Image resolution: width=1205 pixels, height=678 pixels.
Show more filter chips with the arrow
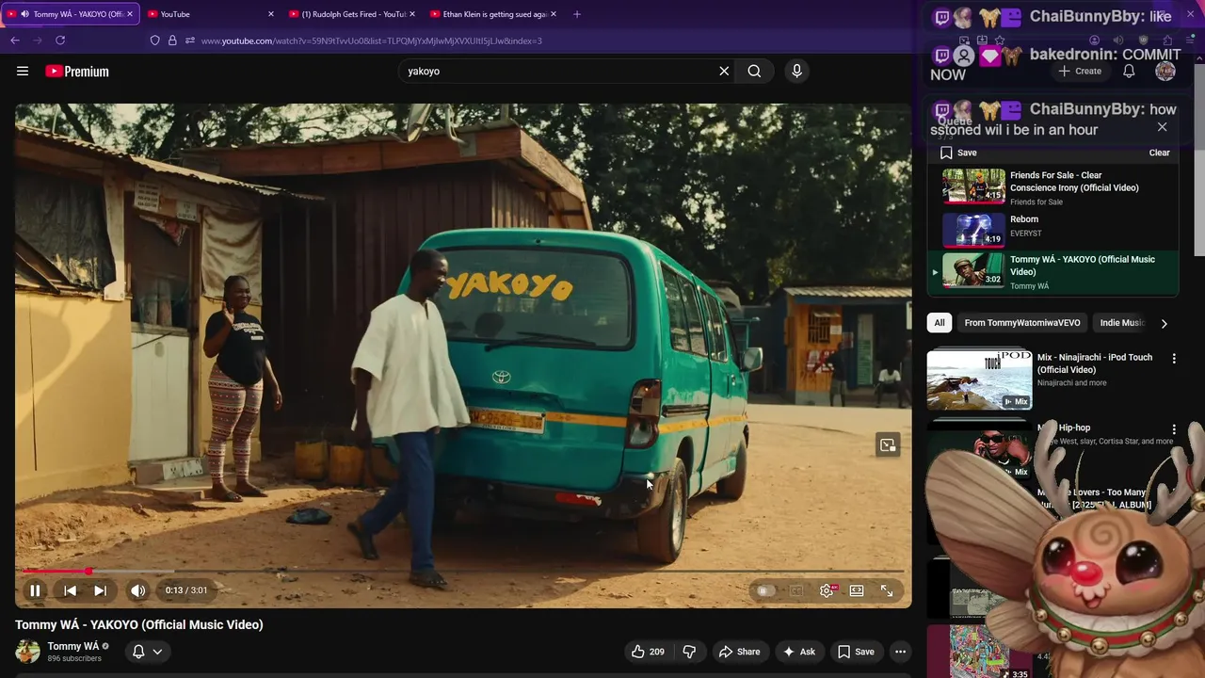[1164, 323]
